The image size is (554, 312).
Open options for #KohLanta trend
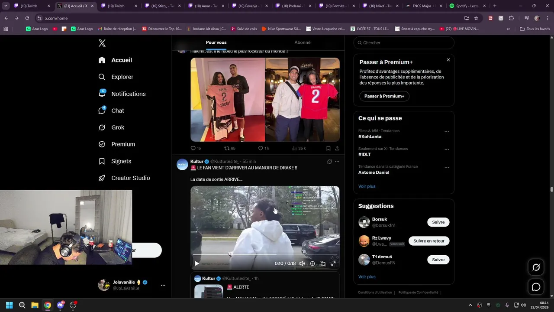tap(447, 131)
